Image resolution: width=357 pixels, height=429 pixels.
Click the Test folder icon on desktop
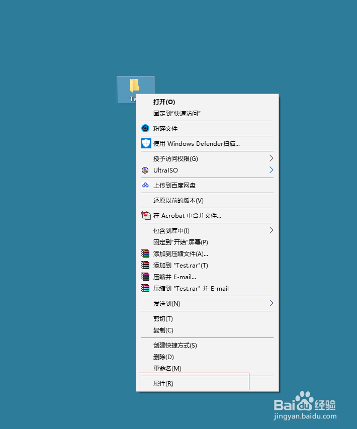click(134, 85)
